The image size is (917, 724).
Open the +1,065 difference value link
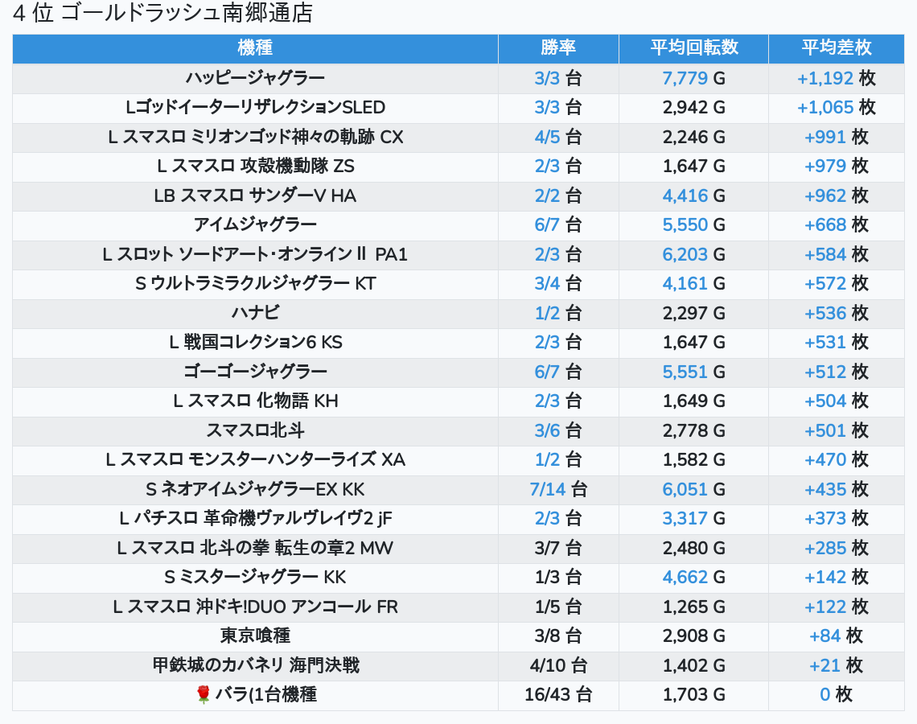(824, 107)
